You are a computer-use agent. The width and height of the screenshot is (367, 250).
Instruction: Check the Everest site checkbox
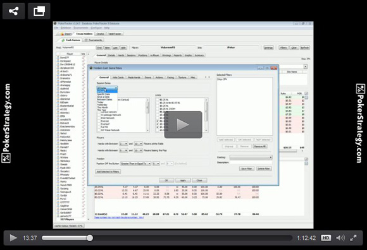[x=99, y=121]
